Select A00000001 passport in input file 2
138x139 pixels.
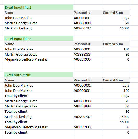click(88, 49)
